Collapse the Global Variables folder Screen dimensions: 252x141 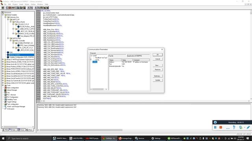[x=3, y=15]
